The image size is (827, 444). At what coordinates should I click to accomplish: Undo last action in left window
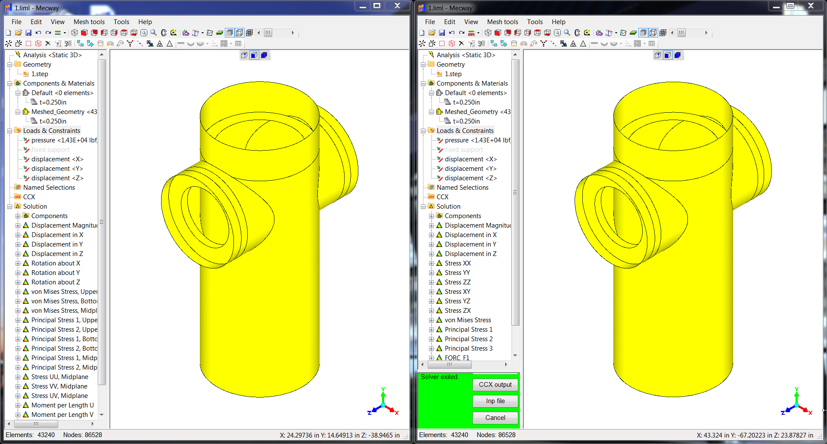coord(38,33)
